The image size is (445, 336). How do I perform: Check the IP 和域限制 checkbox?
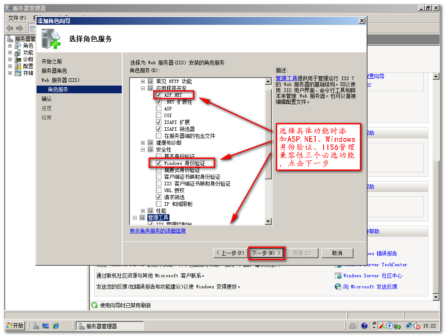coord(159,204)
